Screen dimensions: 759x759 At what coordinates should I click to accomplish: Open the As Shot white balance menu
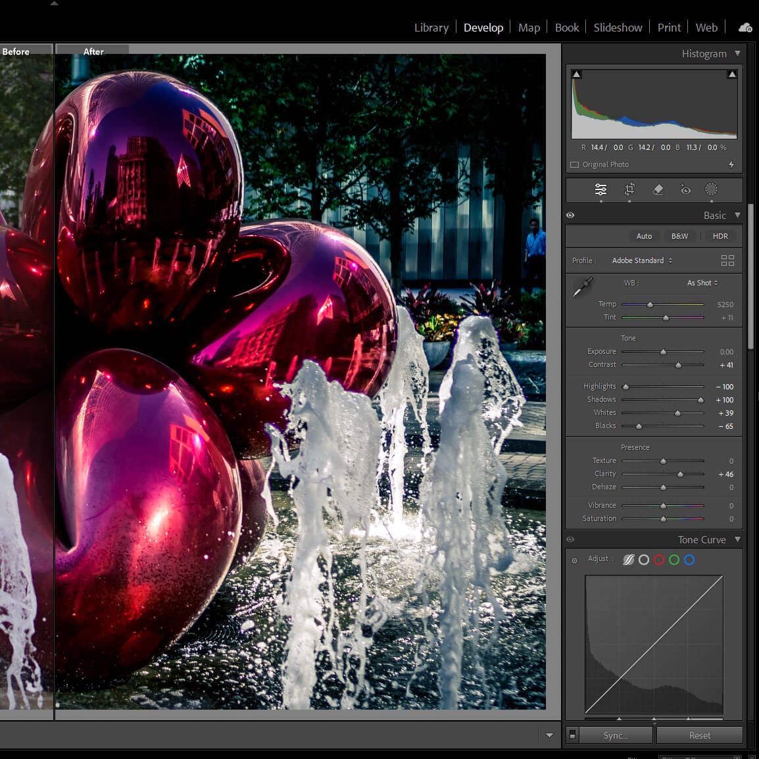[702, 283]
